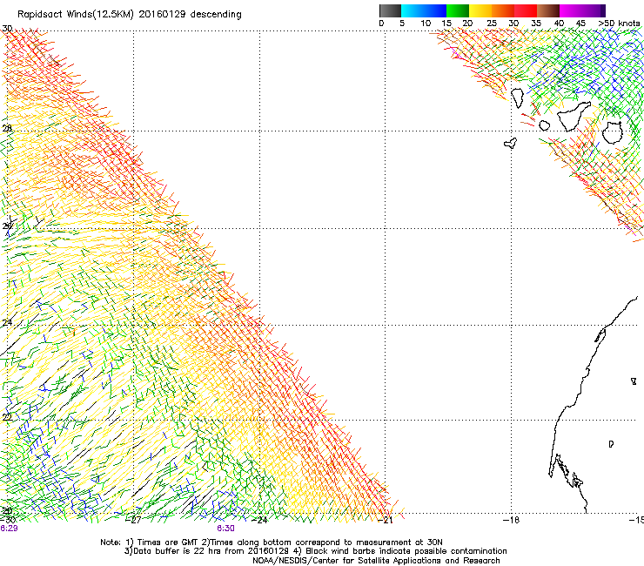
Task: Click the '6:29' purple time stamp
Action: [x=9, y=529]
